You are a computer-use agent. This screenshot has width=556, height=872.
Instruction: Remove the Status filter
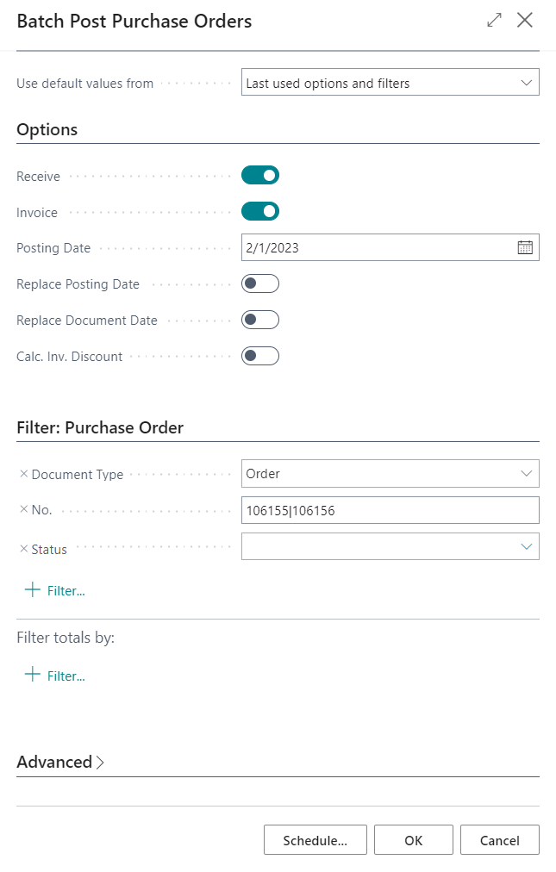[23, 549]
